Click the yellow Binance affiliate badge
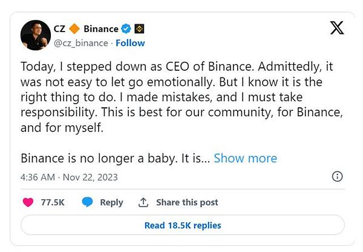363x252 pixels. click(x=140, y=28)
